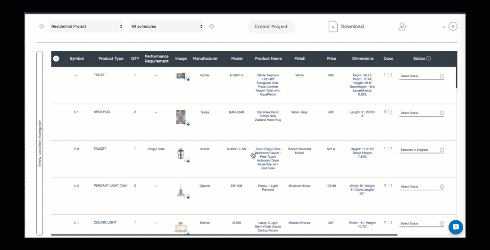Click the Status column header filter
The width and height of the screenshot is (490, 250).
pyautogui.click(x=429, y=58)
